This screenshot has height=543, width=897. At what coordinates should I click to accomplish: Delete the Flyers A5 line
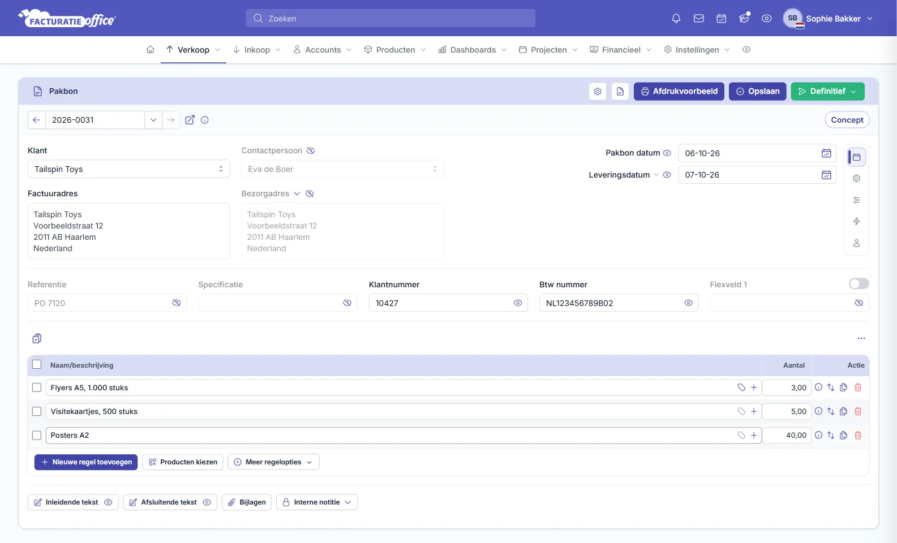click(x=858, y=387)
